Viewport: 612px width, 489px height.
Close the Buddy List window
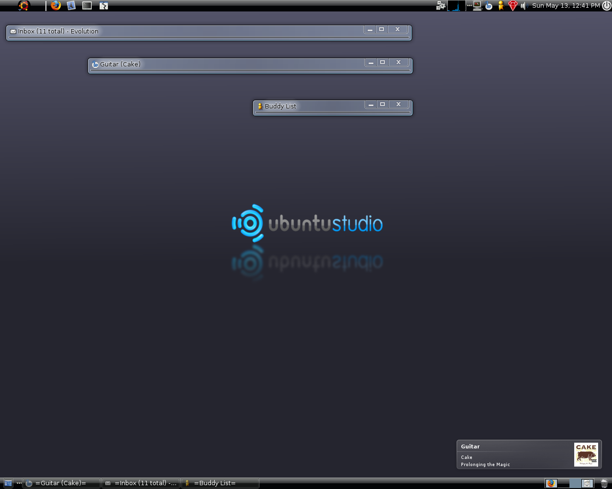coord(398,105)
